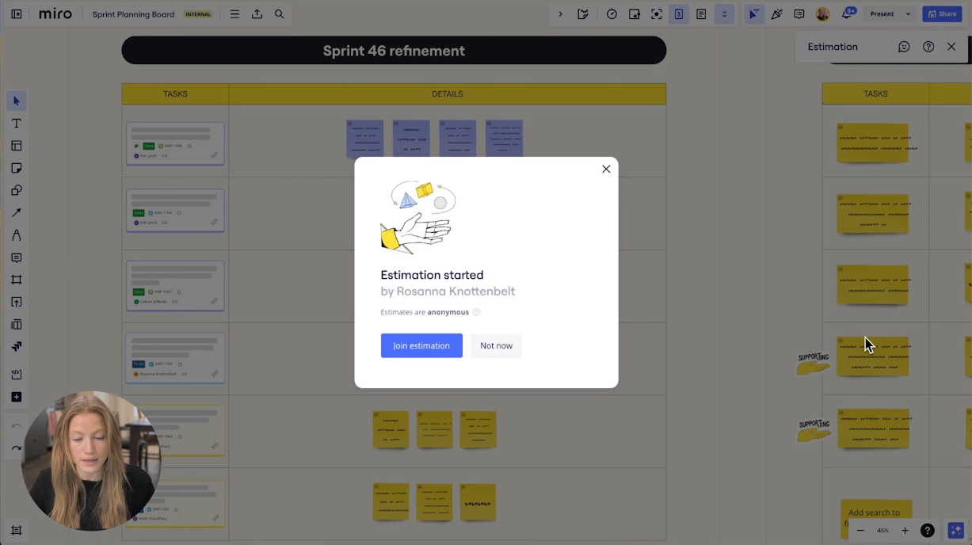972x545 pixels.
Task: Expand the Present options dropdown arrow
Action: point(908,14)
